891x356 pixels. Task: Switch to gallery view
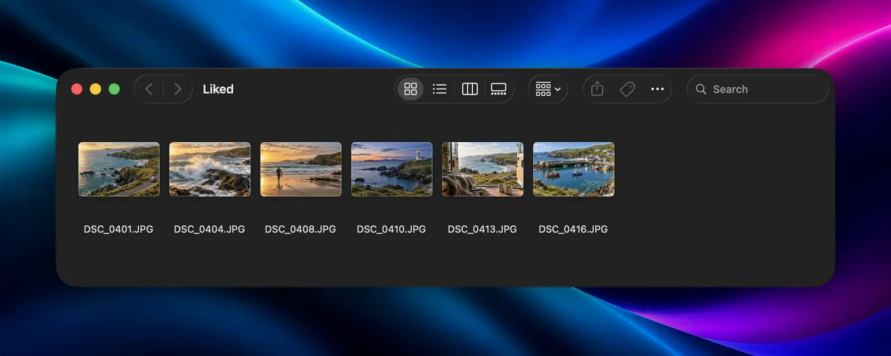498,89
